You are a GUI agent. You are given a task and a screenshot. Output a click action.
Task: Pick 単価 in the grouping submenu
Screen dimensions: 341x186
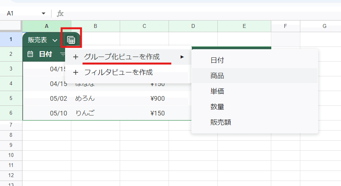pos(217,91)
